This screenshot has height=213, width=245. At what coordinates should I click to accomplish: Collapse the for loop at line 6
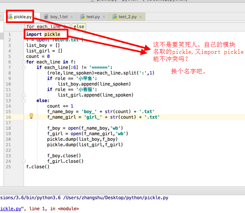pyautogui.click(x=24, y=62)
